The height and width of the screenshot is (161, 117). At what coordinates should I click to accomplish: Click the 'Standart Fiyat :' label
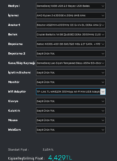coord(19,150)
